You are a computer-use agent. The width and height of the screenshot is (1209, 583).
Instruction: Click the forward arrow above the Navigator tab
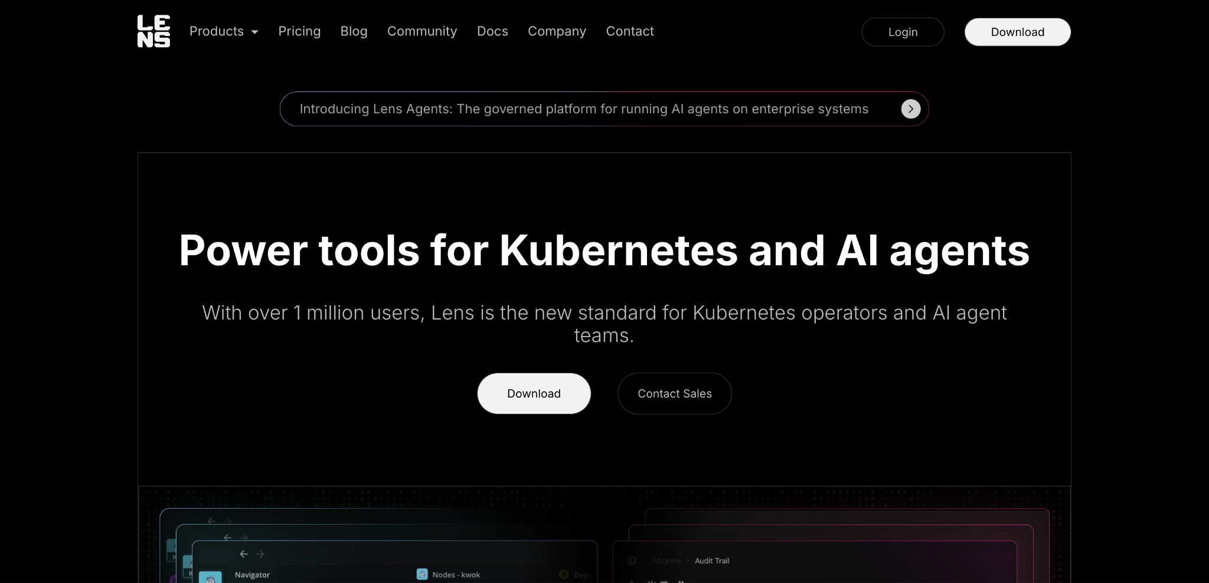click(x=260, y=554)
